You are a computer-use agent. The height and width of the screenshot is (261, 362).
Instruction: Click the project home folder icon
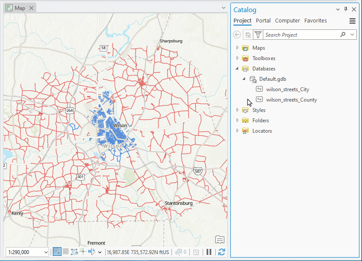tap(247, 35)
